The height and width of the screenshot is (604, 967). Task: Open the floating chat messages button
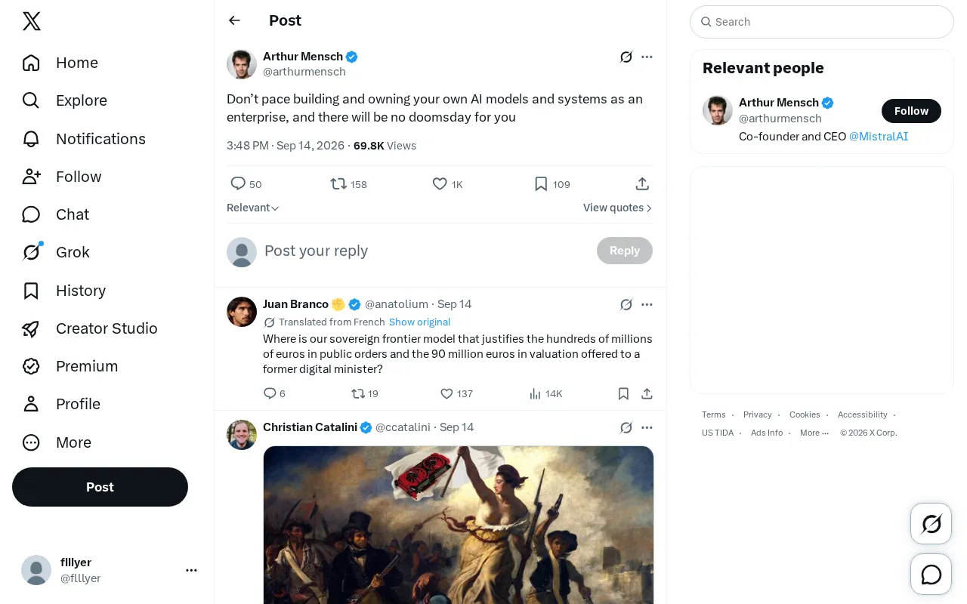coord(931,575)
